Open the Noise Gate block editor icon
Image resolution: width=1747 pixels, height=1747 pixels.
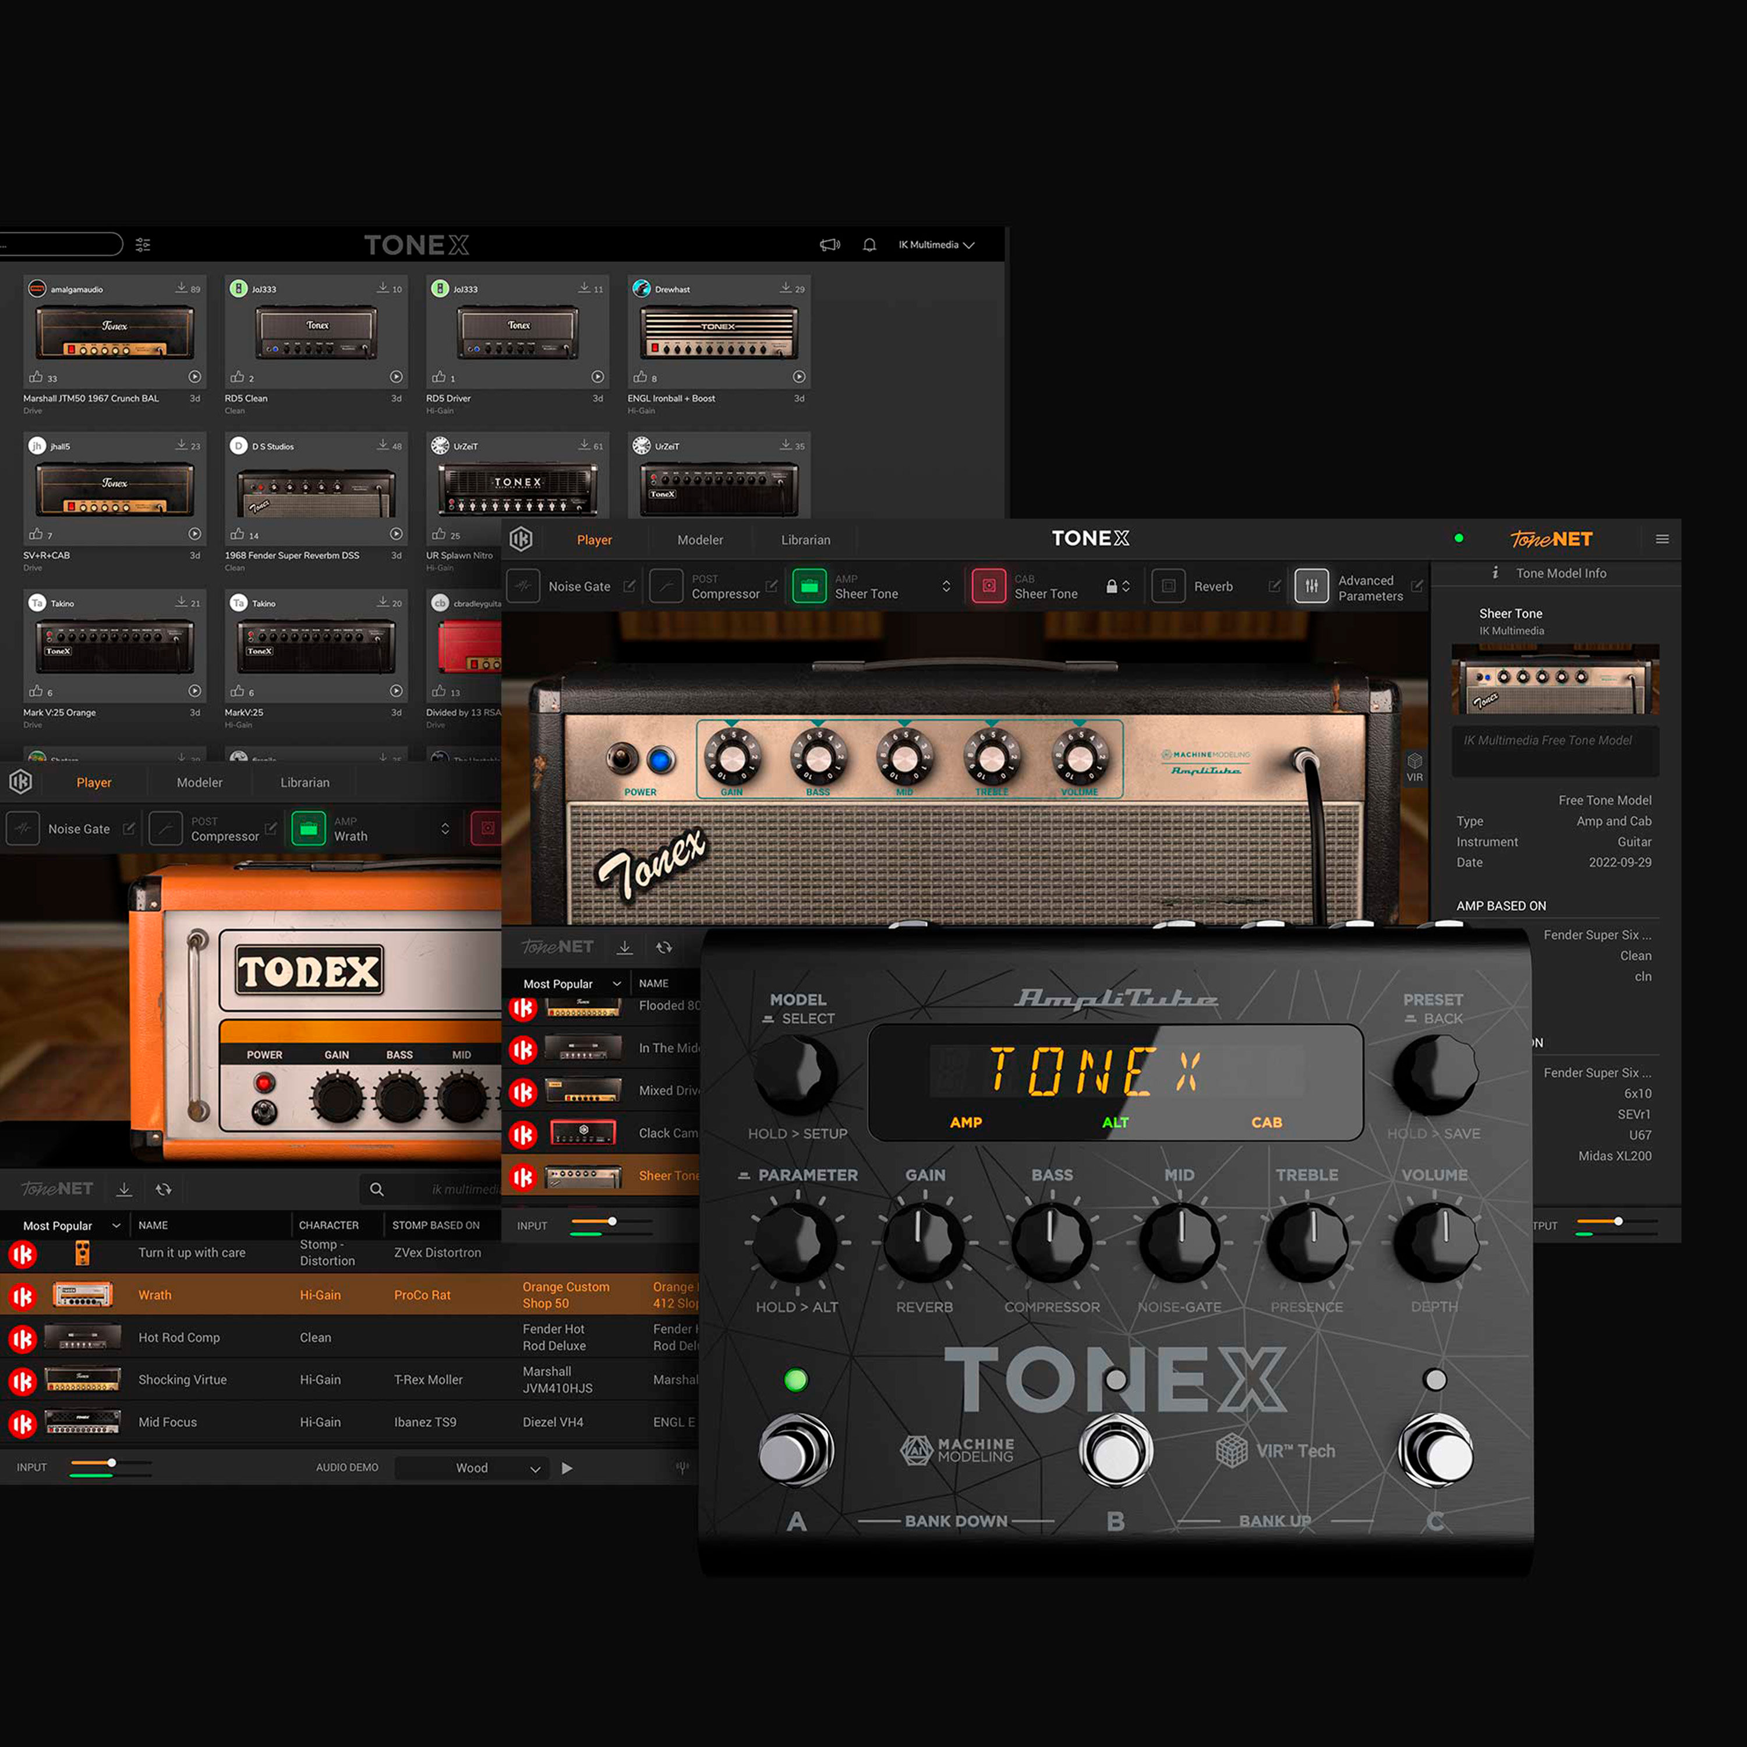click(x=630, y=586)
